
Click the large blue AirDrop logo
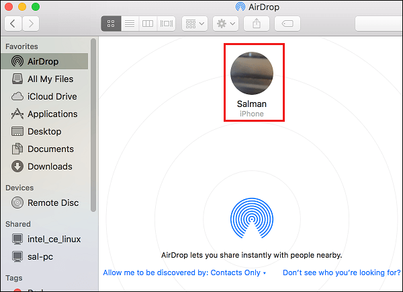coord(252,218)
